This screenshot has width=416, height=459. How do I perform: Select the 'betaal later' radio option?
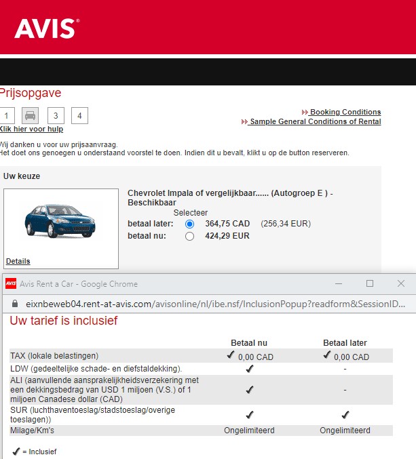tap(189, 224)
